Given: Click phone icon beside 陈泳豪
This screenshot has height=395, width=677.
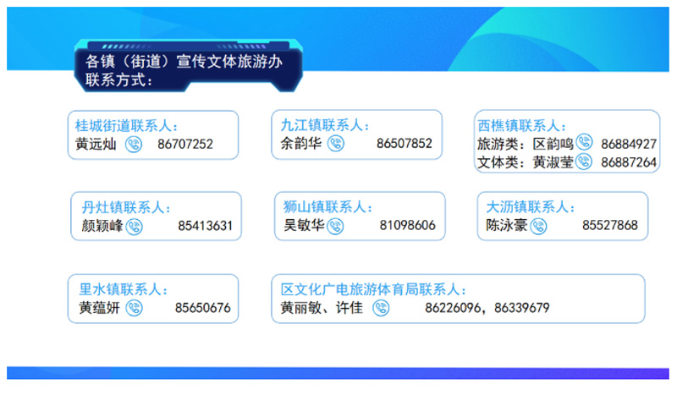Looking at the screenshot, I should click(x=538, y=226).
